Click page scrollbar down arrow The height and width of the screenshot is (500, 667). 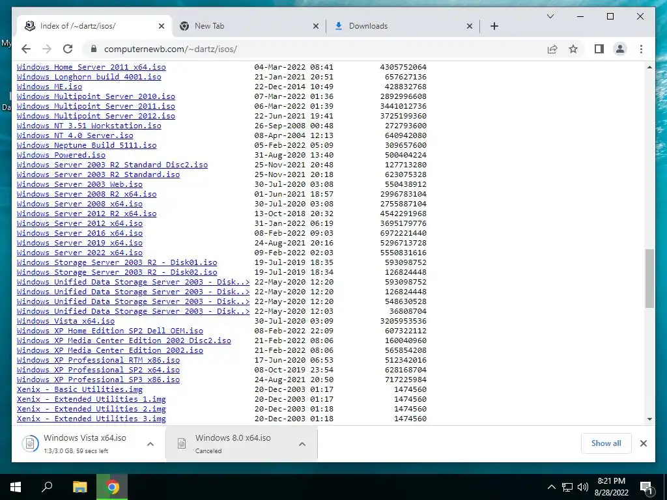pyautogui.click(x=649, y=419)
